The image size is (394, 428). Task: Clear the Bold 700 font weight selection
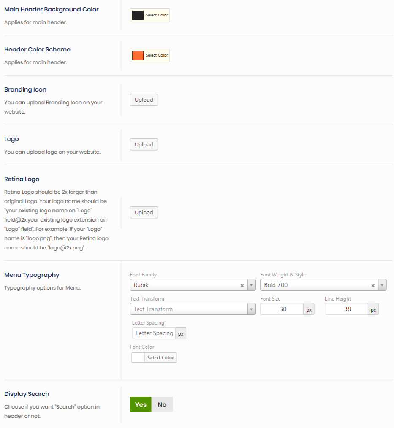tap(373, 286)
